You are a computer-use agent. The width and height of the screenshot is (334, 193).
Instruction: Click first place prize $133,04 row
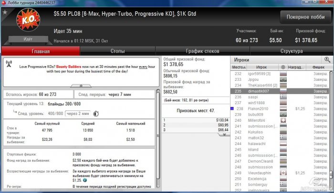click(196, 120)
